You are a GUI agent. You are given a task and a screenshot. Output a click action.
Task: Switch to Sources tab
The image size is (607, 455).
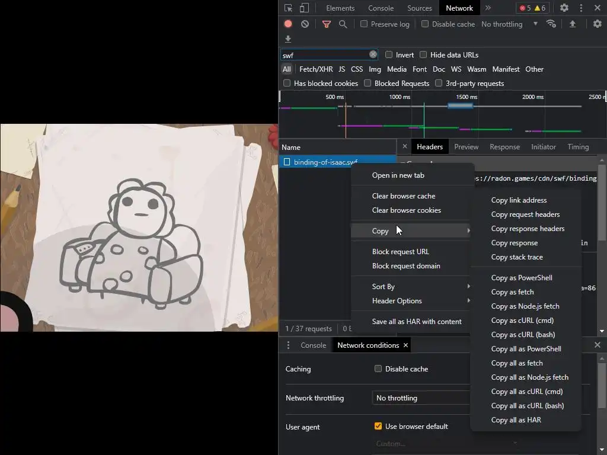click(419, 8)
